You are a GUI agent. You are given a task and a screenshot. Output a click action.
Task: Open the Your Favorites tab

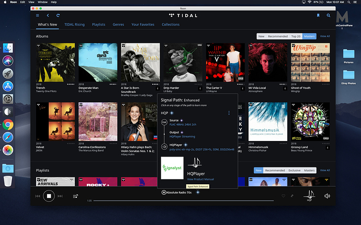143,25
